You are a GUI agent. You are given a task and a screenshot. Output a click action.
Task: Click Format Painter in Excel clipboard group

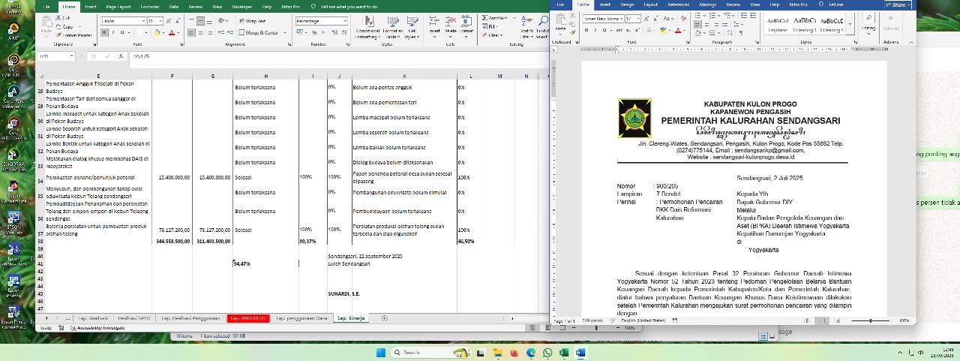76,35
